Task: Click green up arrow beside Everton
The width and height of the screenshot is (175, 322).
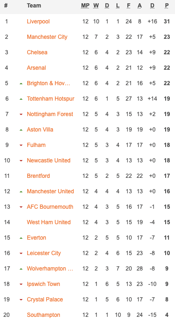Action: coord(21,238)
